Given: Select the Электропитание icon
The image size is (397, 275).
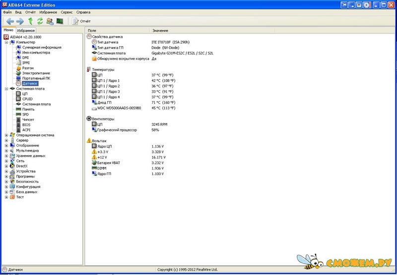Looking at the screenshot, I should click(x=18, y=73).
